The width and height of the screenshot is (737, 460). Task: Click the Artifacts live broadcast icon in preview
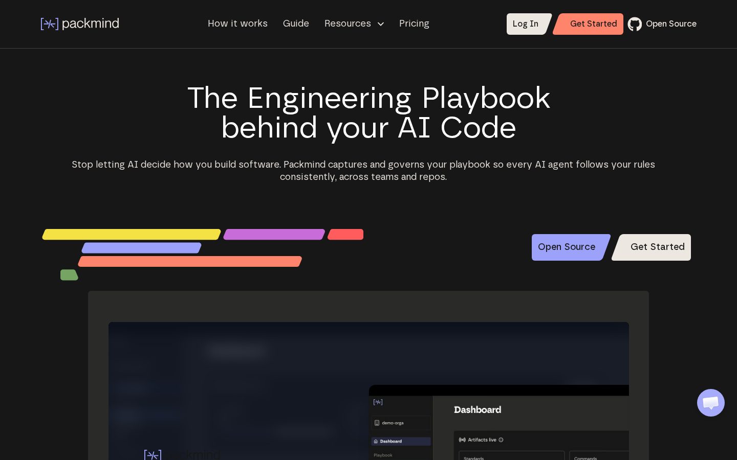coord(462,440)
